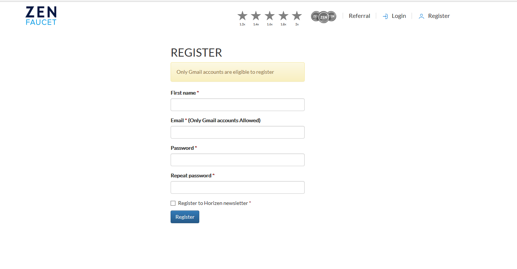Select the 2x star icon
The width and height of the screenshot is (517, 269).
click(x=297, y=16)
